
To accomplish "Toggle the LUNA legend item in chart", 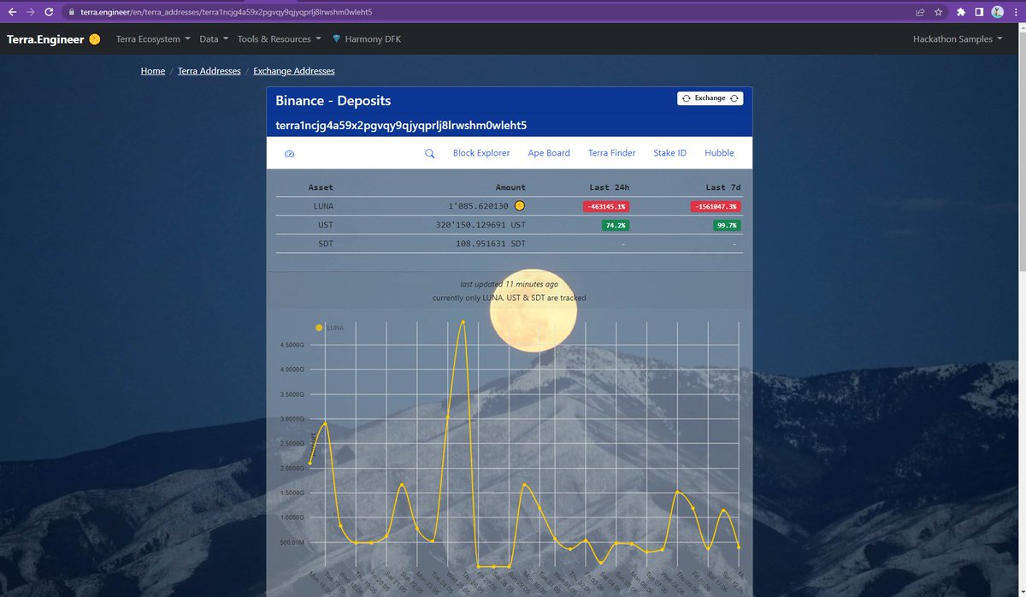I will click(330, 328).
